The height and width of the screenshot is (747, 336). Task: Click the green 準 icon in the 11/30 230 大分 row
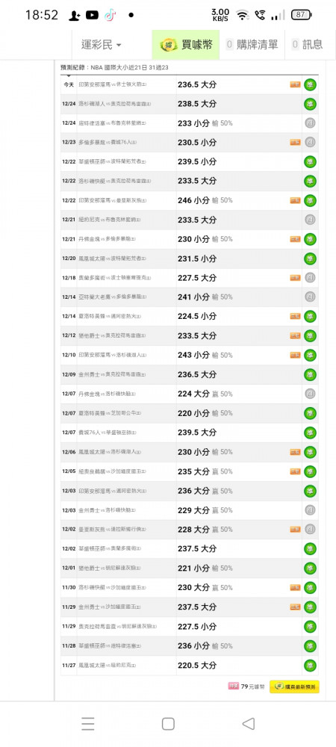click(311, 587)
